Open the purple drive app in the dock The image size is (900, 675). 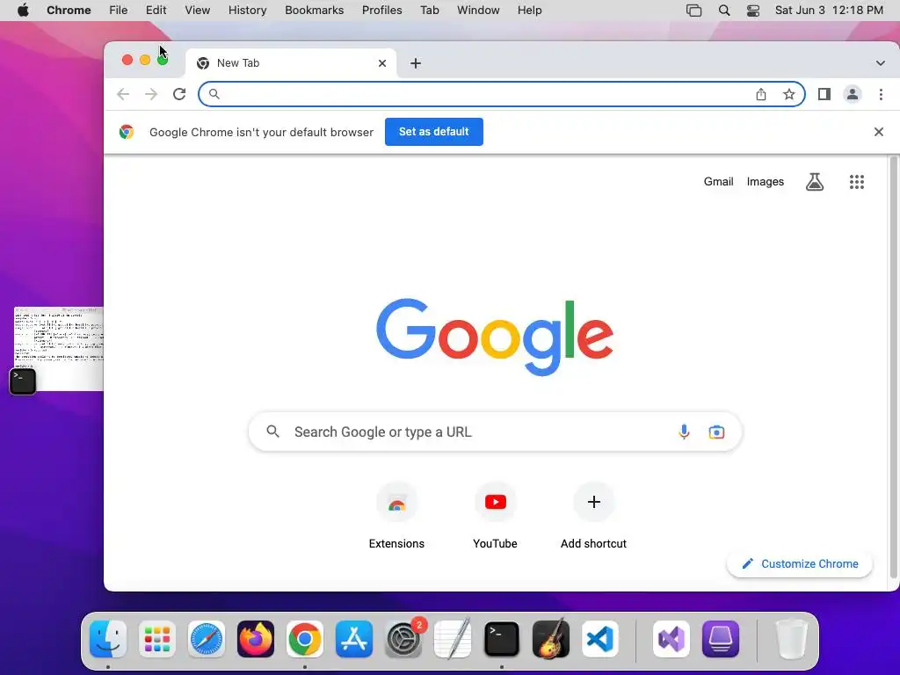(721, 639)
